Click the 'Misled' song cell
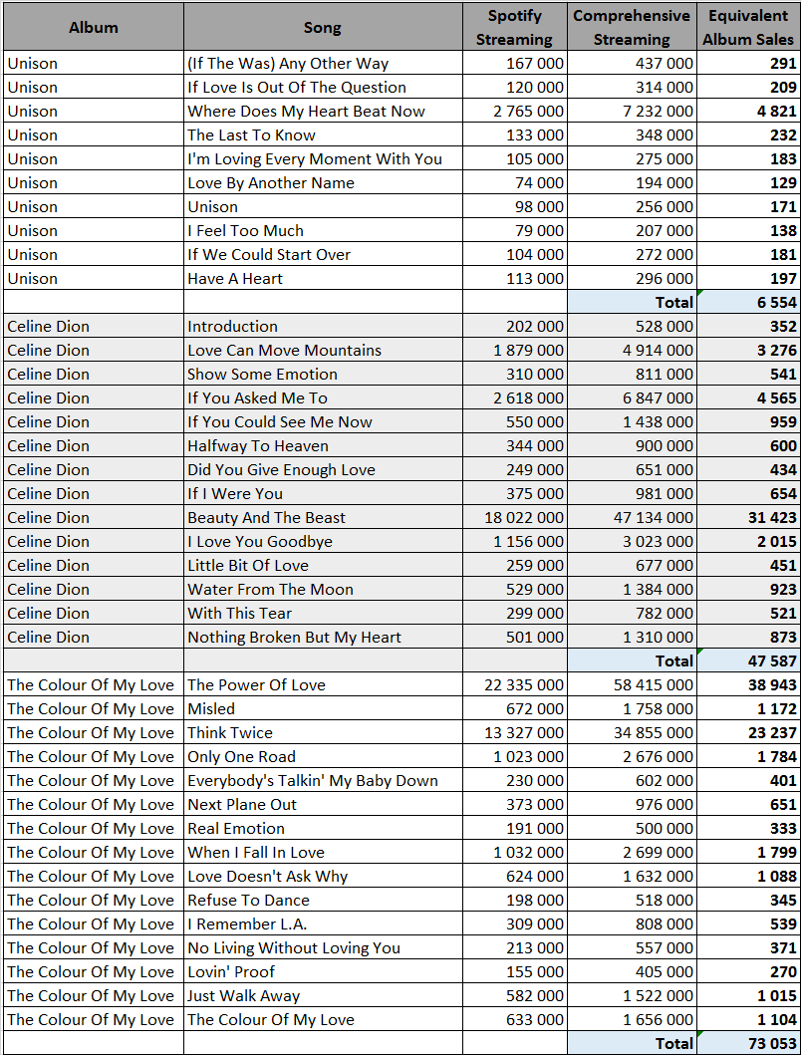Image resolution: width=801 pixels, height=1055 pixels. [323, 708]
